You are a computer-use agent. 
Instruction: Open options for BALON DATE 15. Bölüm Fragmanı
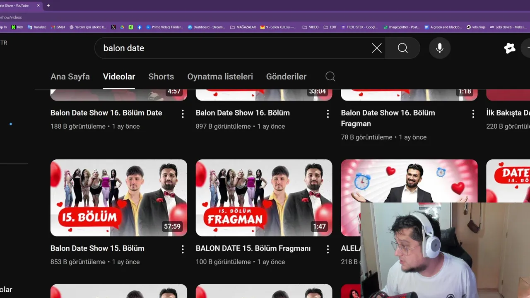tap(328, 249)
